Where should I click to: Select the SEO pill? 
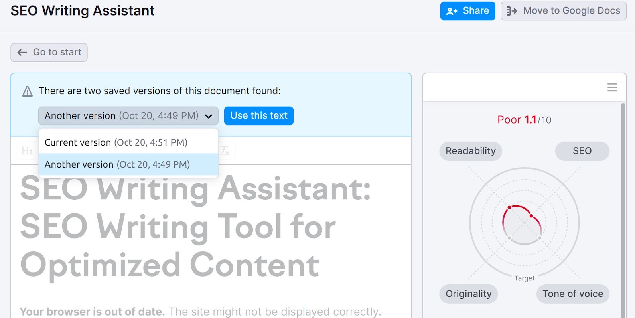tap(582, 151)
